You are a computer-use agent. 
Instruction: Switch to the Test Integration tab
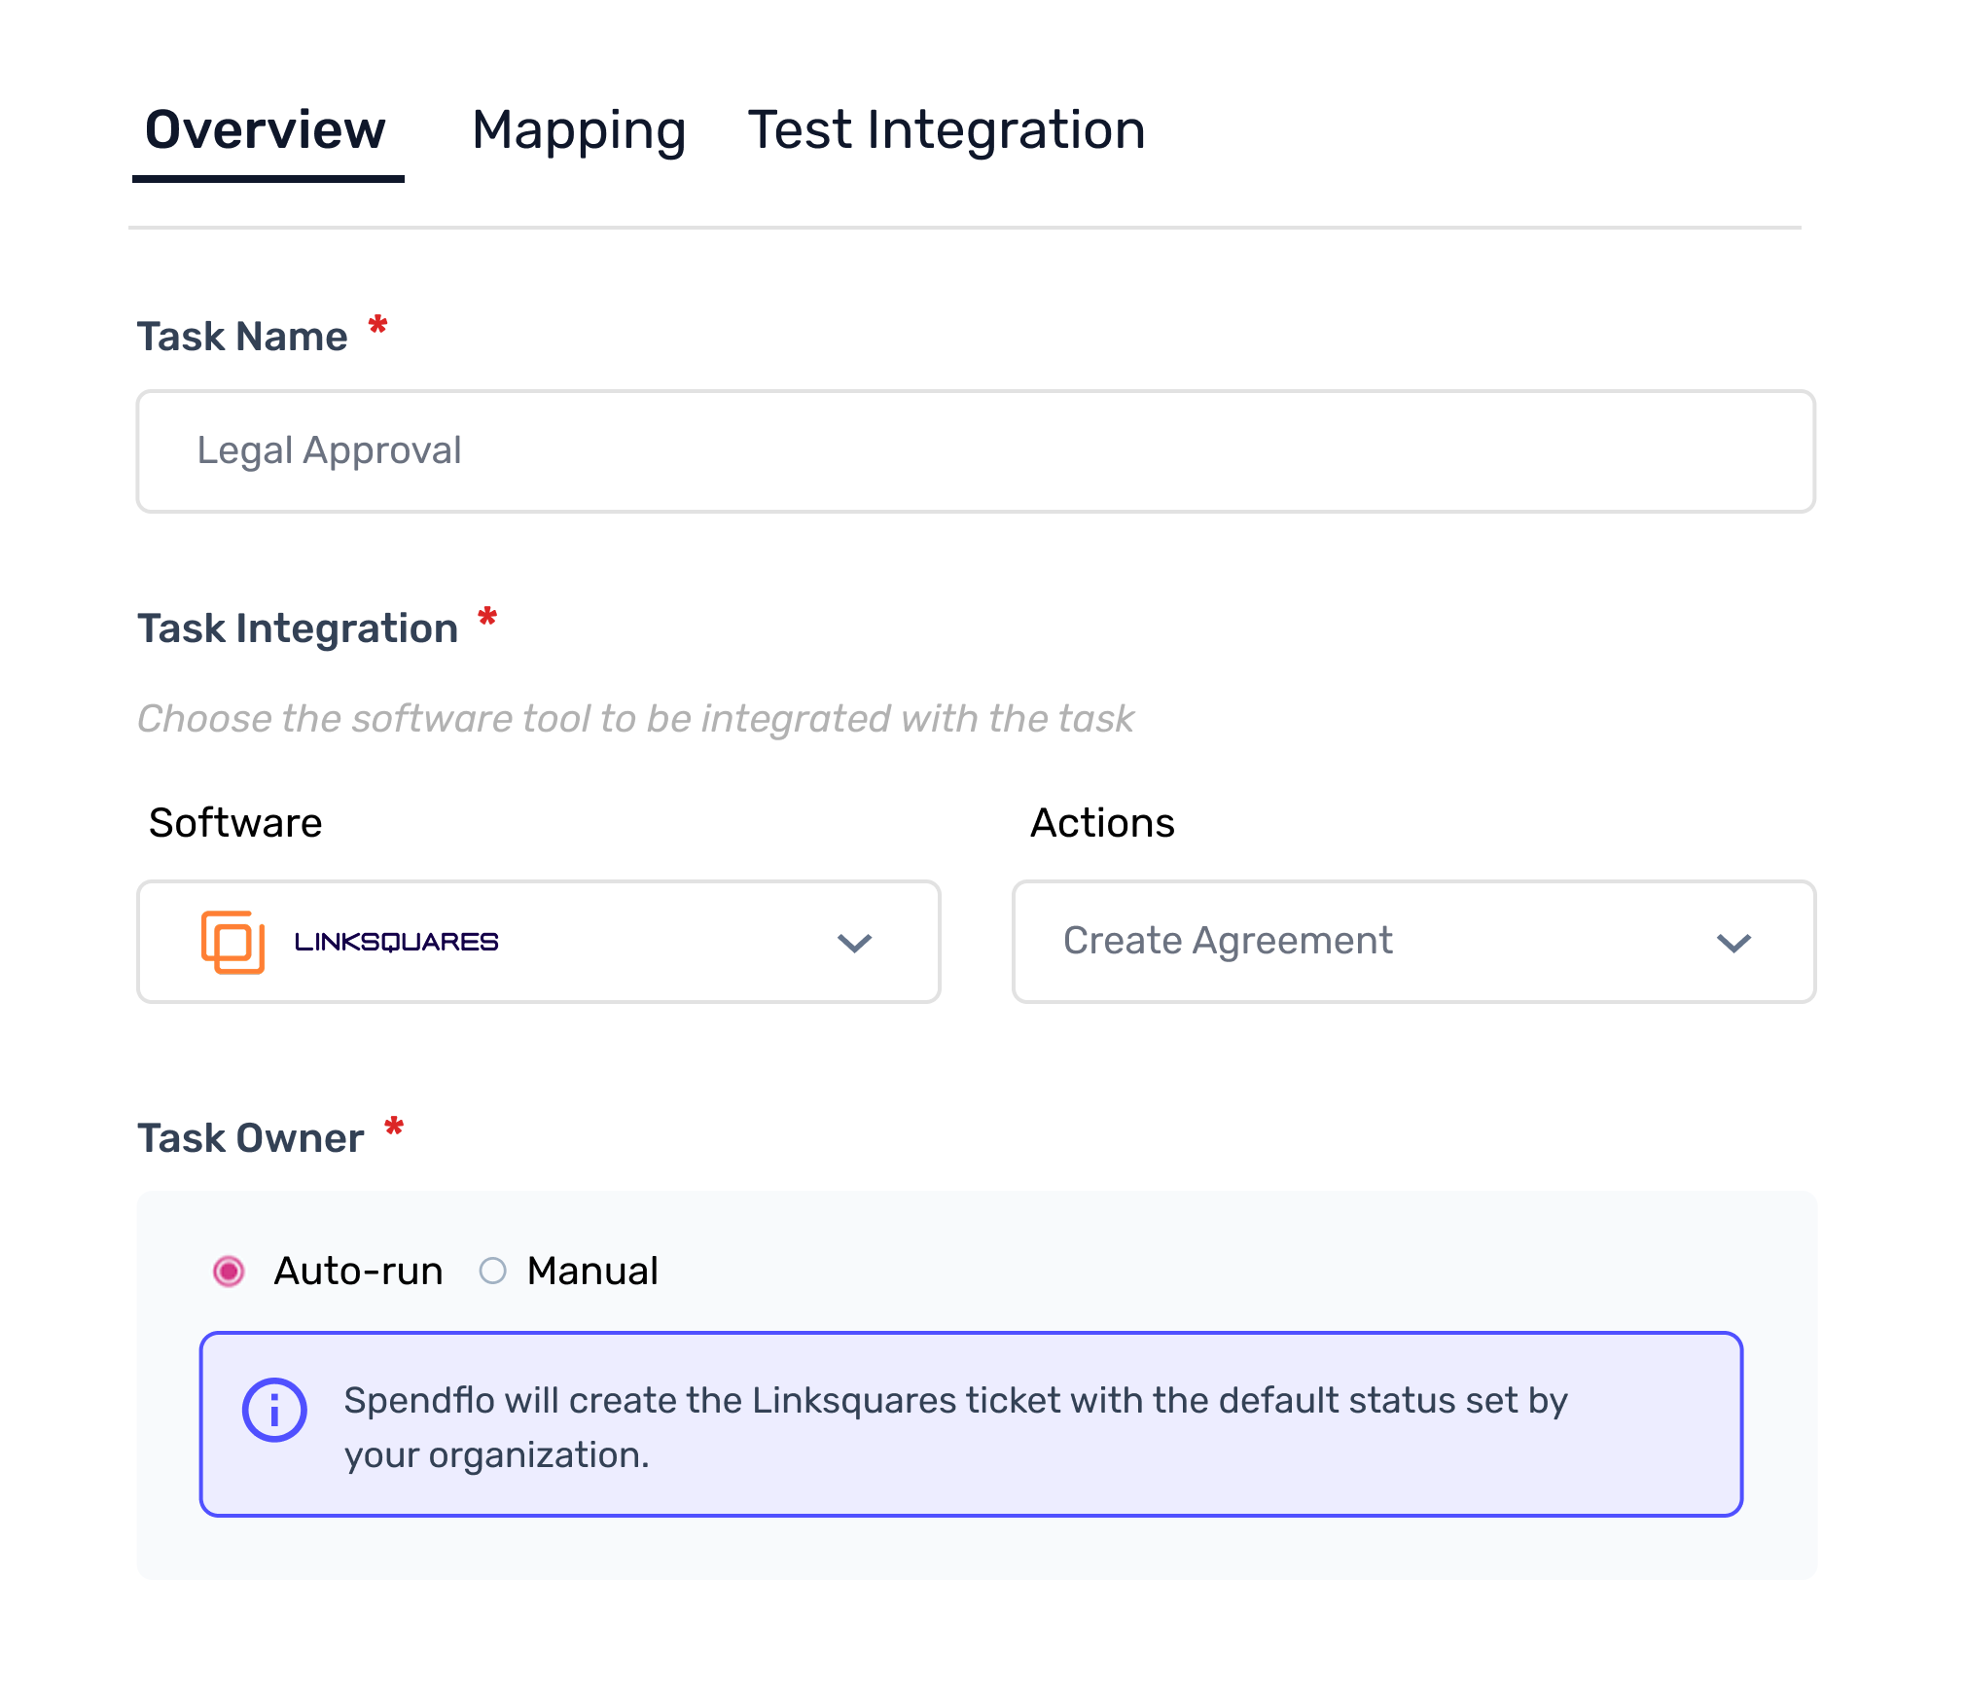coord(947,130)
